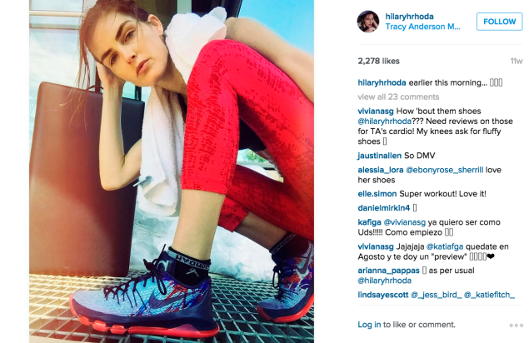The width and height of the screenshot is (529, 343).
Task: Open the three-dot more options menu
Action: click(x=517, y=326)
